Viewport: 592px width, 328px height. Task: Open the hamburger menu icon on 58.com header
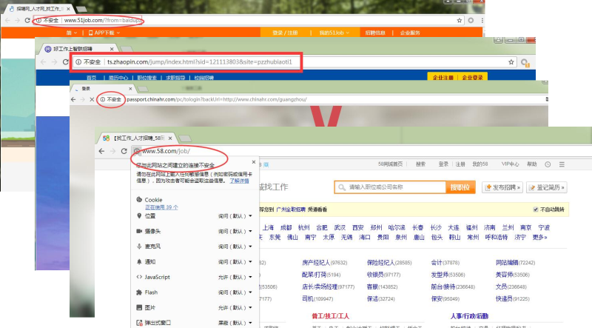coord(562,164)
